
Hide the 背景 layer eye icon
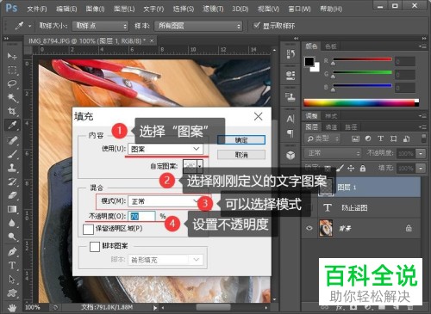[309, 228]
